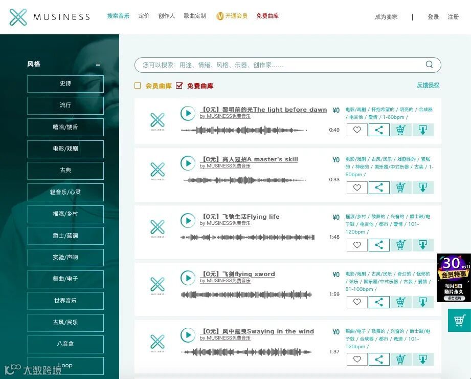The height and width of the screenshot is (379, 471).
Task: Enable the 会员曲库 checkbox
Action: point(138,86)
